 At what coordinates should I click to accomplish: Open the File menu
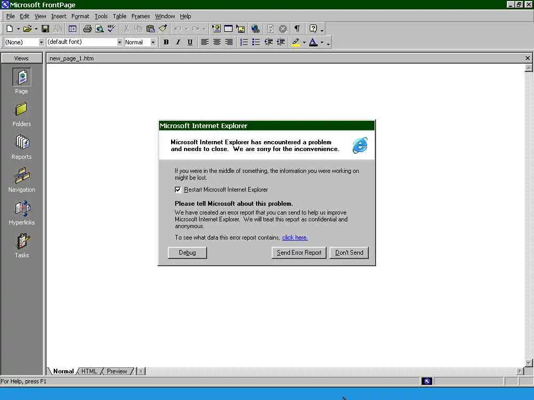coord(10,16)
